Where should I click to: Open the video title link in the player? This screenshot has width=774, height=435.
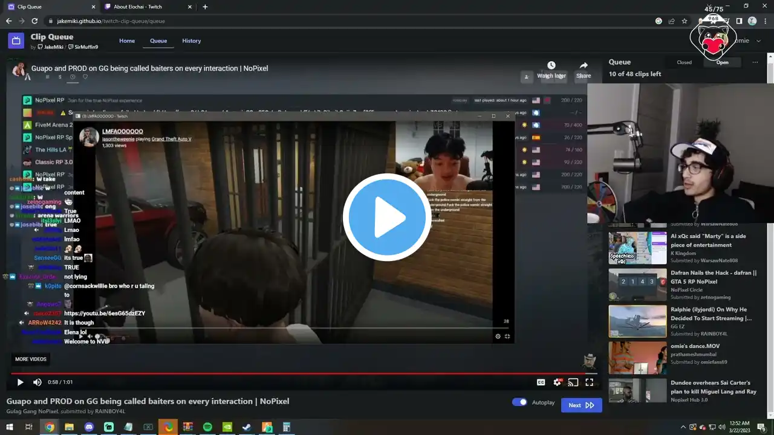pos(149,68)
